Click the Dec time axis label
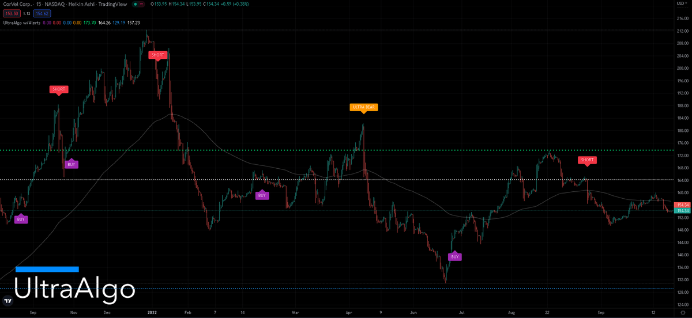This screenshot has width=692, height=318. click(107, 312)
